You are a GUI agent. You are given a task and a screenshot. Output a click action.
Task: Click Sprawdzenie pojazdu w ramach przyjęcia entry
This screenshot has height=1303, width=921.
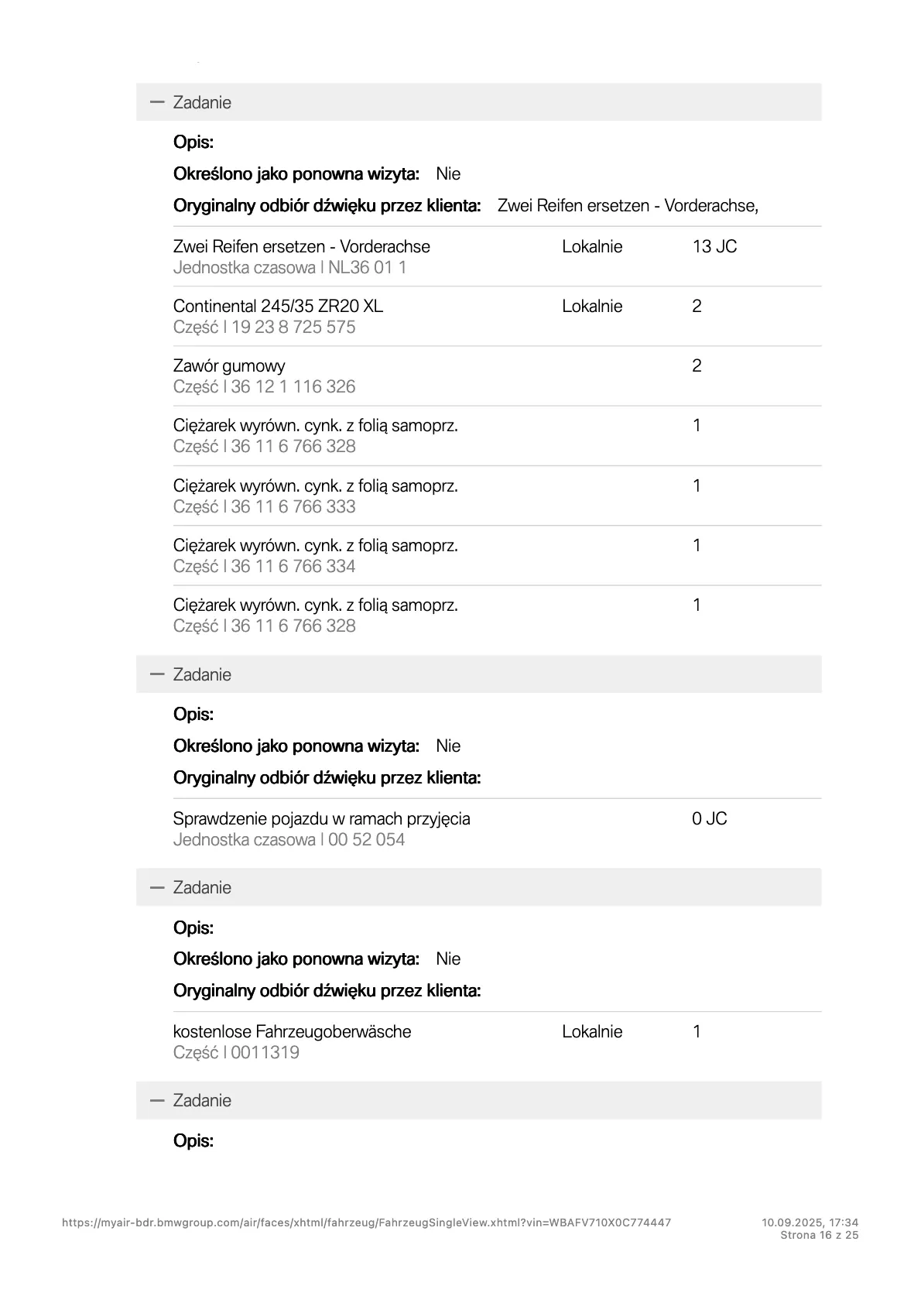click(x=321, y=818)
